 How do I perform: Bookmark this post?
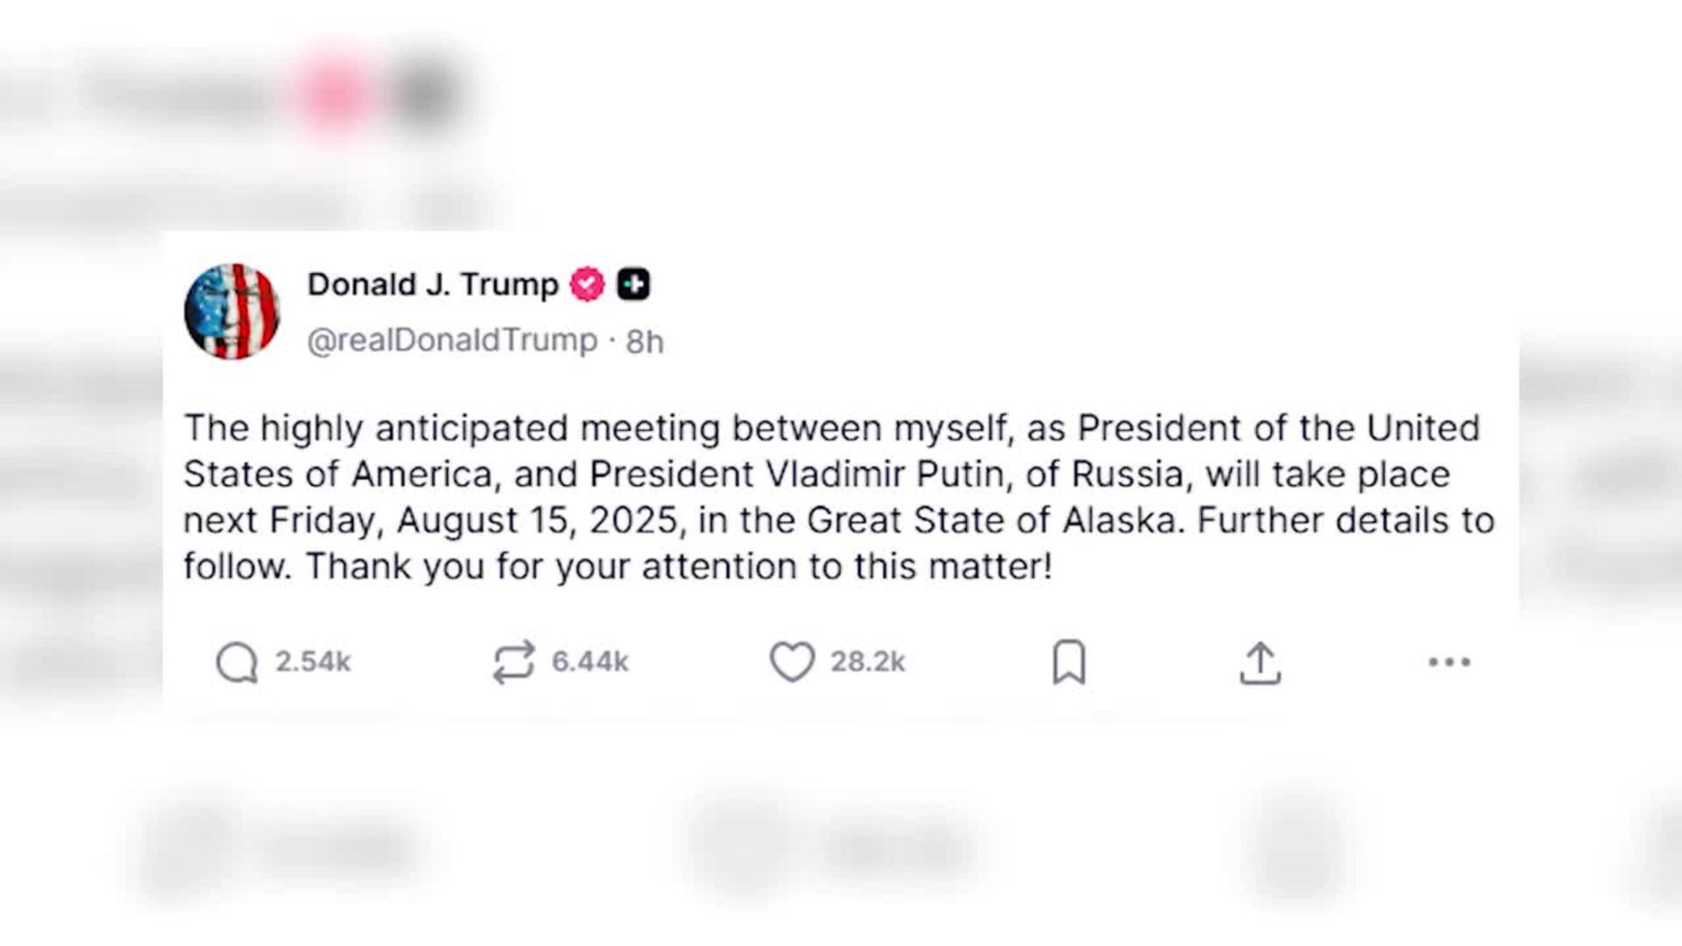click(1069, 662)
